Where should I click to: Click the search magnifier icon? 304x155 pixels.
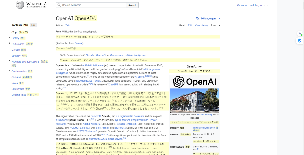(59, 5)
